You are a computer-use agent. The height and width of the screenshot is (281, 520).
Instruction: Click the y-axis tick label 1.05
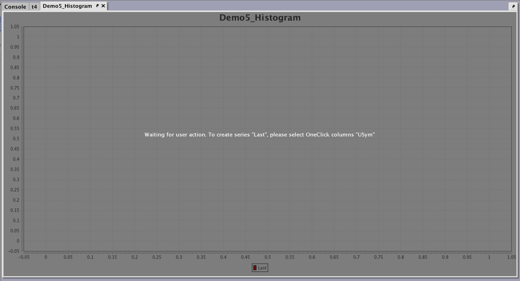(15, 26)
